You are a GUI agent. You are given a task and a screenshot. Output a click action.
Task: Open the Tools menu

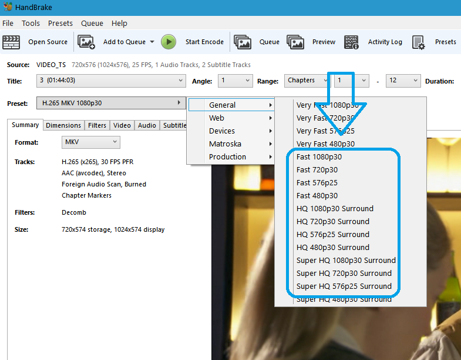[x=31, y=24]
